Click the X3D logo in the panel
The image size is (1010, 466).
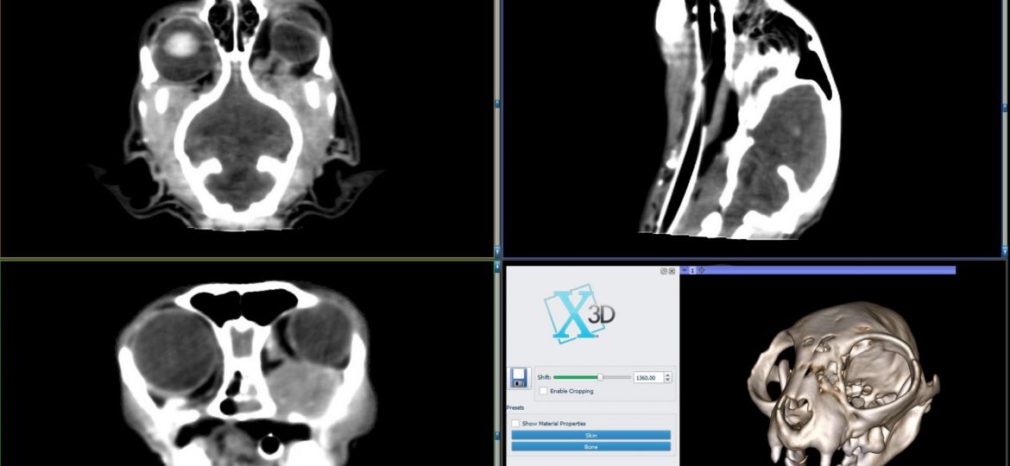point(580,317)
